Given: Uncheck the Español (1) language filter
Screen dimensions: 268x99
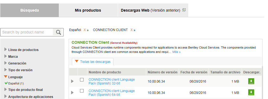Looking at the screenshot, I should (x=6, y=83).
